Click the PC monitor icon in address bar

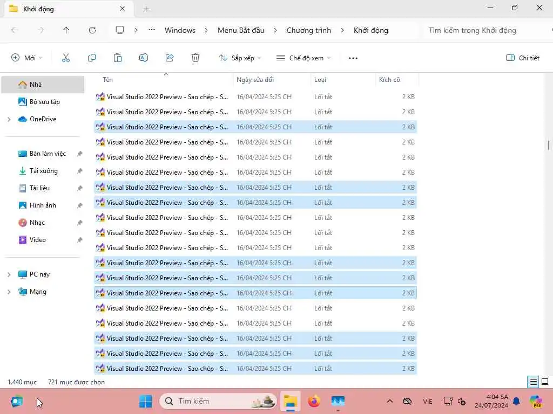[120, 30]
